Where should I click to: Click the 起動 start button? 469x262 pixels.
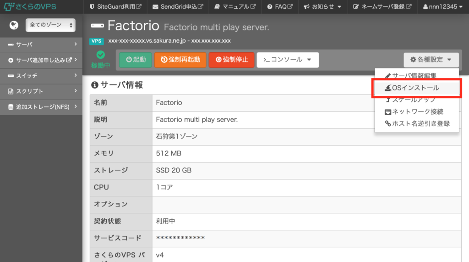click(136, 60)
